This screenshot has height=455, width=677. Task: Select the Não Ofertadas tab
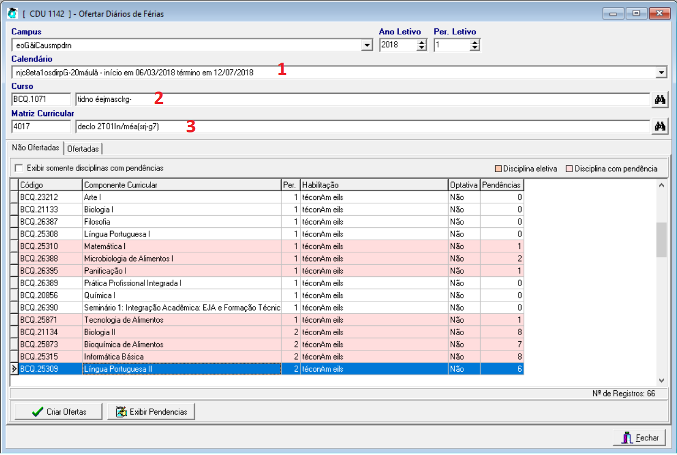35,148
